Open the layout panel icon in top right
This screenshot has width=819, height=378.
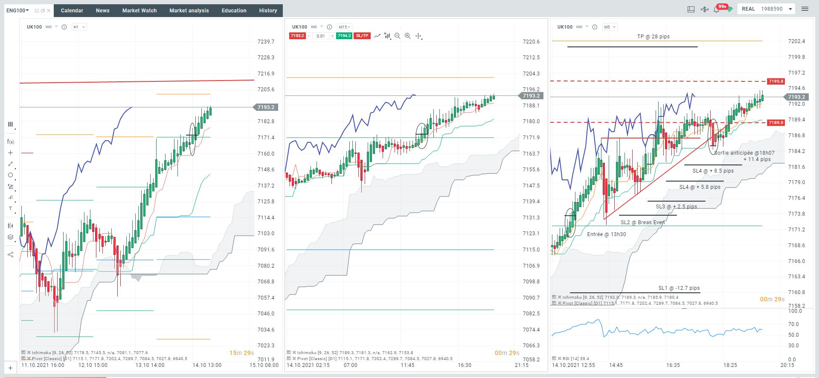691,9
